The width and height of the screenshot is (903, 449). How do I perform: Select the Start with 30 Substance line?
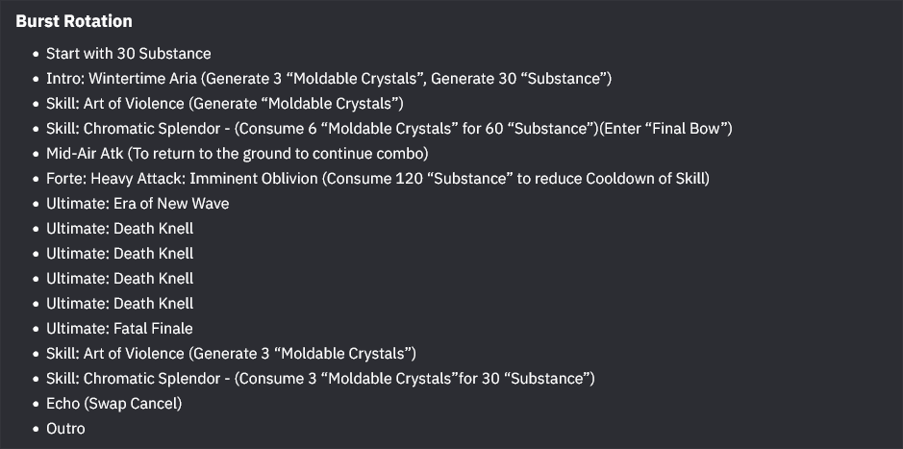(x=129, y=54)
